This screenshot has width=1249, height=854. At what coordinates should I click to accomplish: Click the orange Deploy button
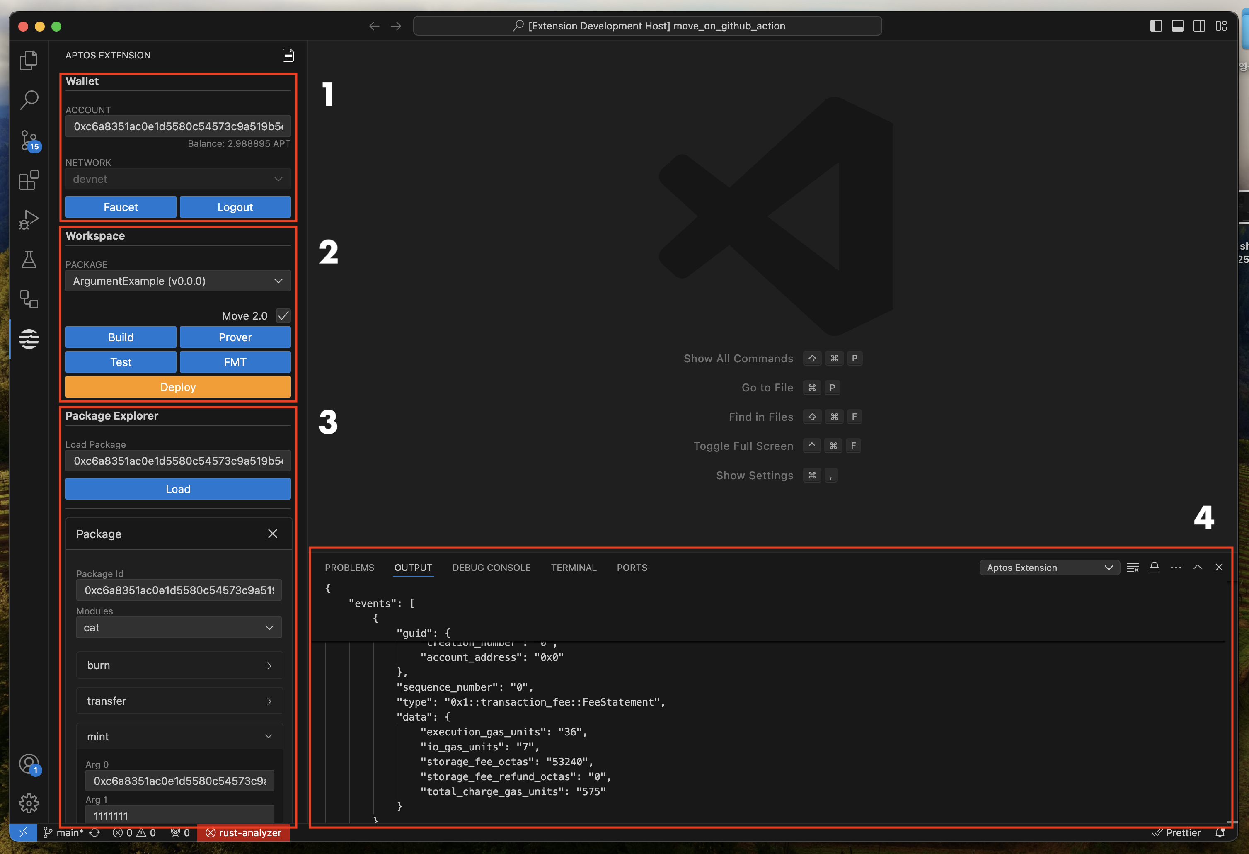click(178, 387)
